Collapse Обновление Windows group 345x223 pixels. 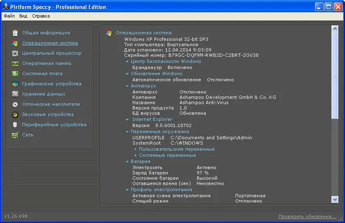127,74
